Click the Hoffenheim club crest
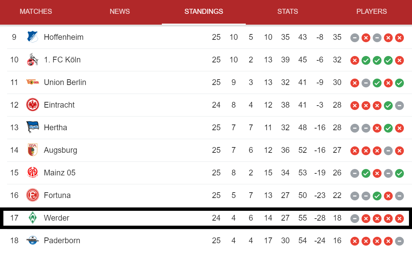This screenshot has width=412, height=254. click(32, 37)
